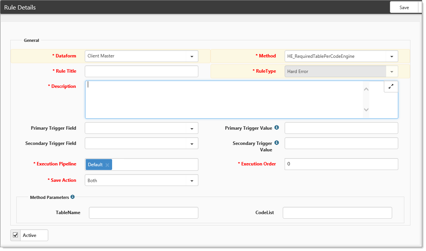The height and width of the screenshot is (251, 426).
Task: Expand the Primary Trigger Field dropdown
Action: point(192,129)
